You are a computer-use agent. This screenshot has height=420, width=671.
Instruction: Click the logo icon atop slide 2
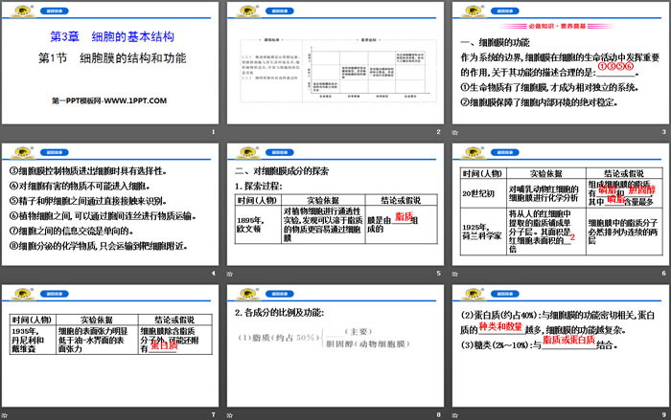click(x=243, y=10)
